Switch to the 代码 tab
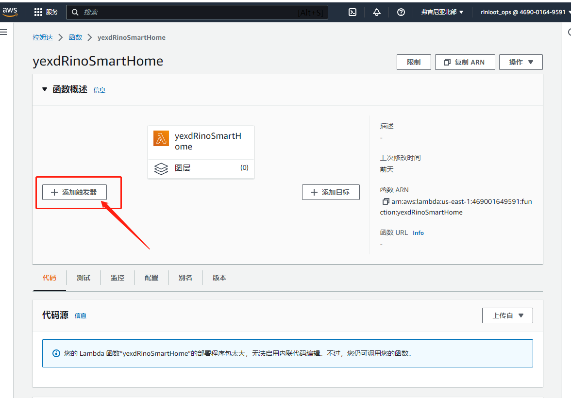571x398 pixels. pos(50,278)
